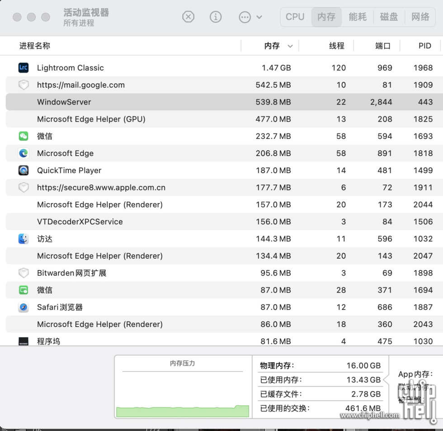The width and height of the screenshot is (443, 431).
Task: Click the shield icon beside https://mail.google.com
Action: tap(24, 85)
